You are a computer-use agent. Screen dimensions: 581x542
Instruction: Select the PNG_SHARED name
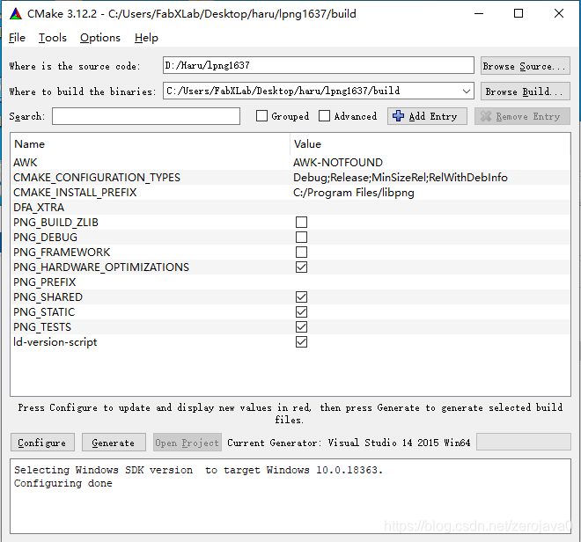(48, 297)
